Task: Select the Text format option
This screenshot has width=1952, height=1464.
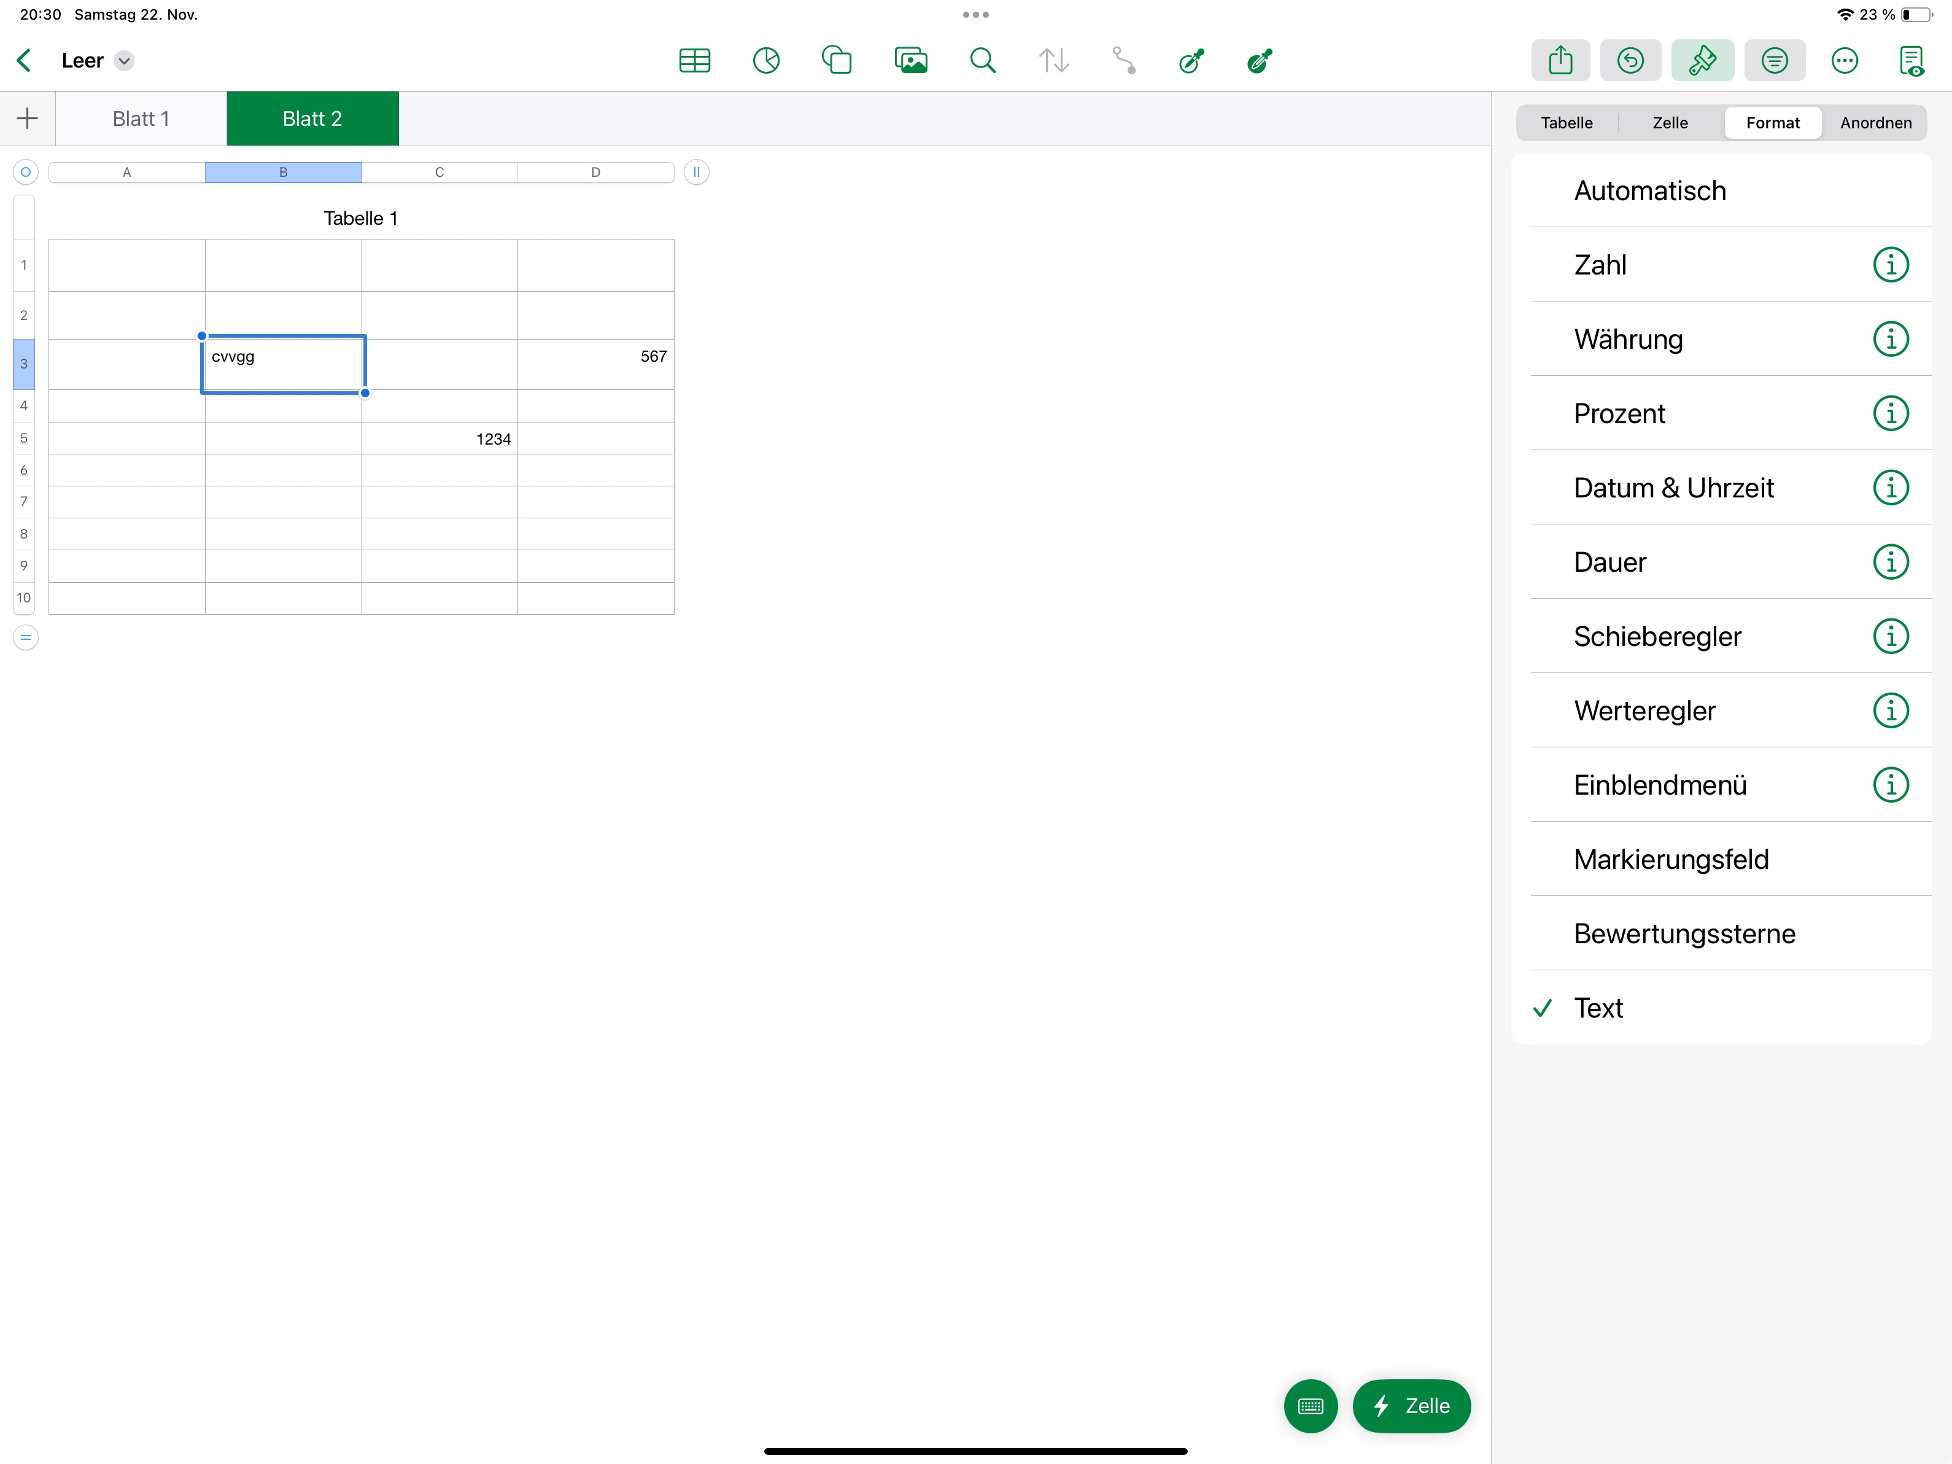Action: tap(1598, 1008)
